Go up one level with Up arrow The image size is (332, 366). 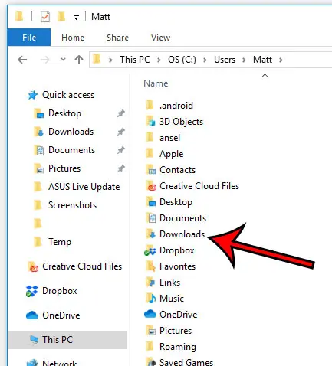[79, 60]
